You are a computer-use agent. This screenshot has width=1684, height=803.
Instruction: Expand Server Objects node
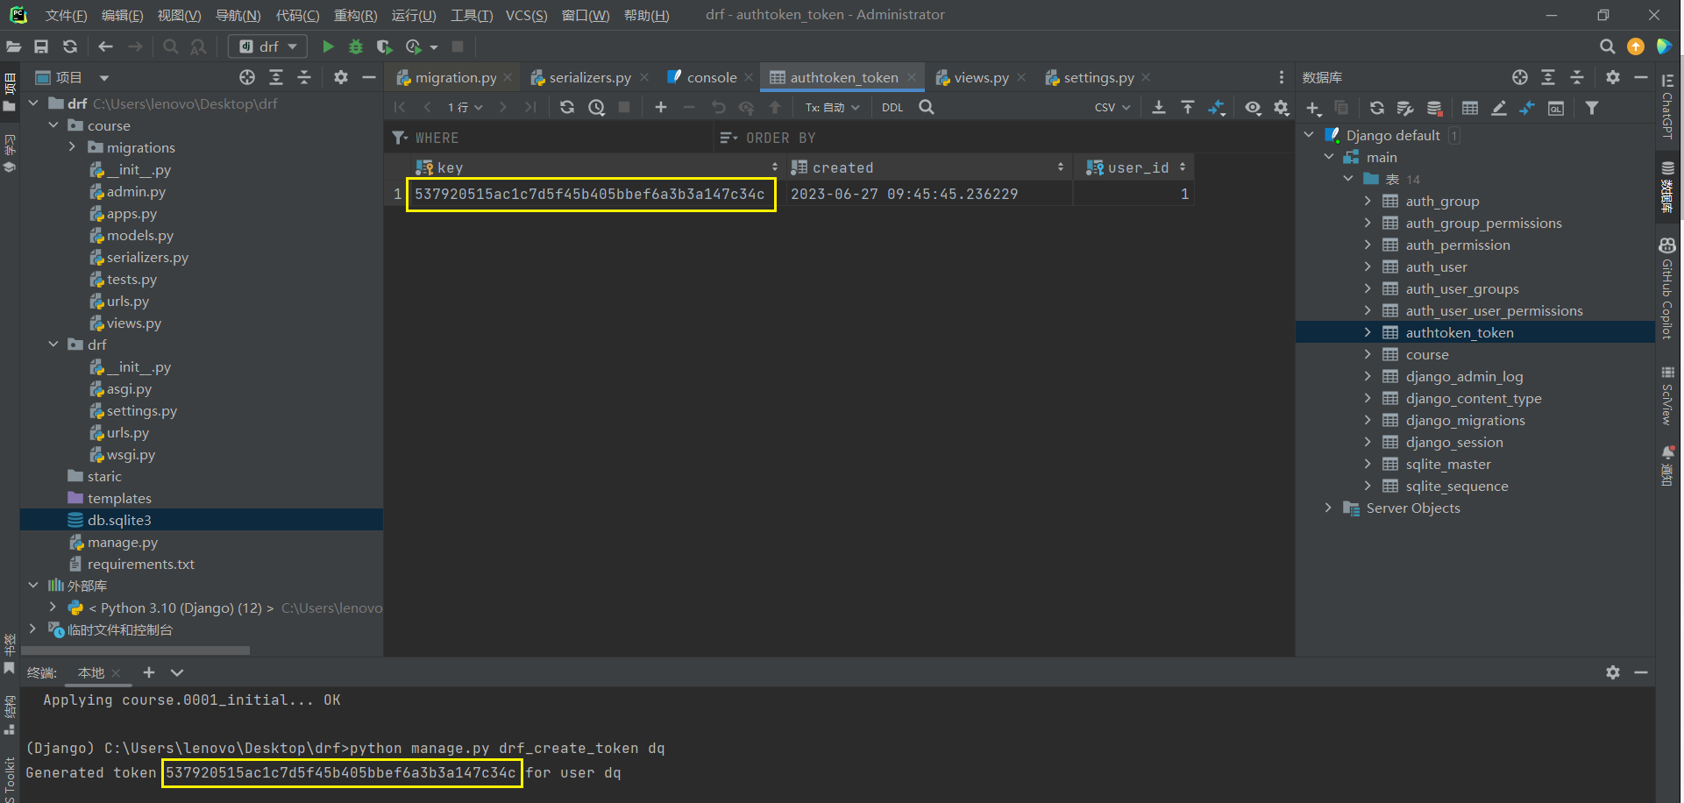(x=1328, y=508)
